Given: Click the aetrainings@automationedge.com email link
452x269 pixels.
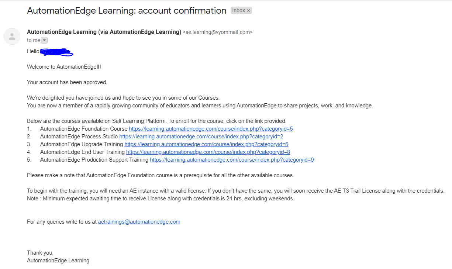Looking at the screenshot, I should [139, 222].
